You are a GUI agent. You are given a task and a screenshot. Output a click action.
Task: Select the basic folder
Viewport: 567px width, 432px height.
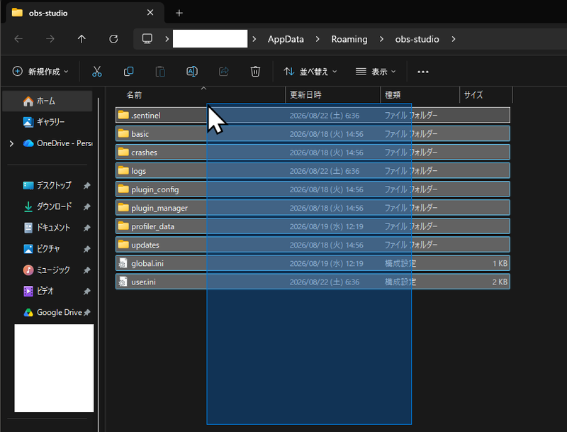tap(313, 133)
